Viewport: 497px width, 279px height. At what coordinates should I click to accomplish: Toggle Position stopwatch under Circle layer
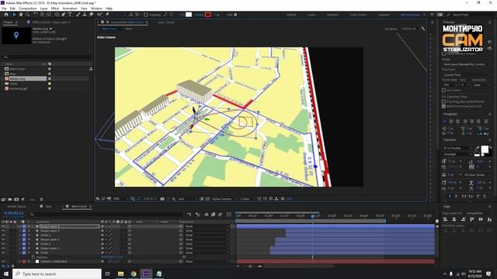33,257
